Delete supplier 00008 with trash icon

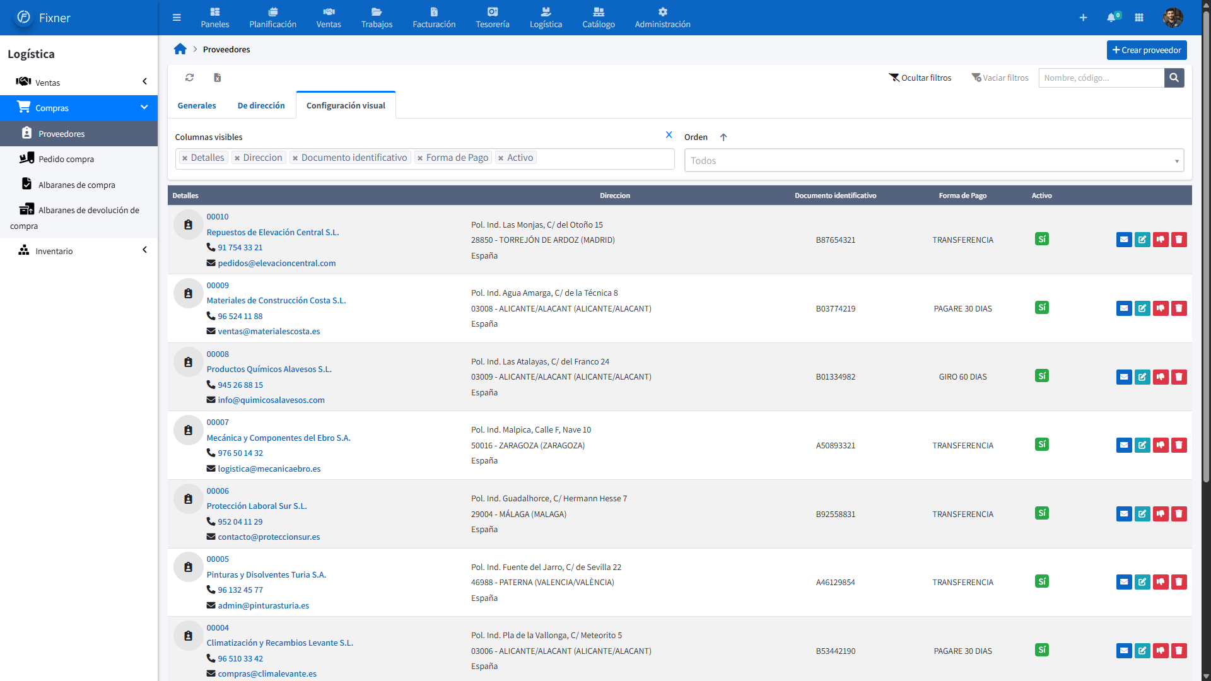pyautogui.click(x=1178, y=377)
